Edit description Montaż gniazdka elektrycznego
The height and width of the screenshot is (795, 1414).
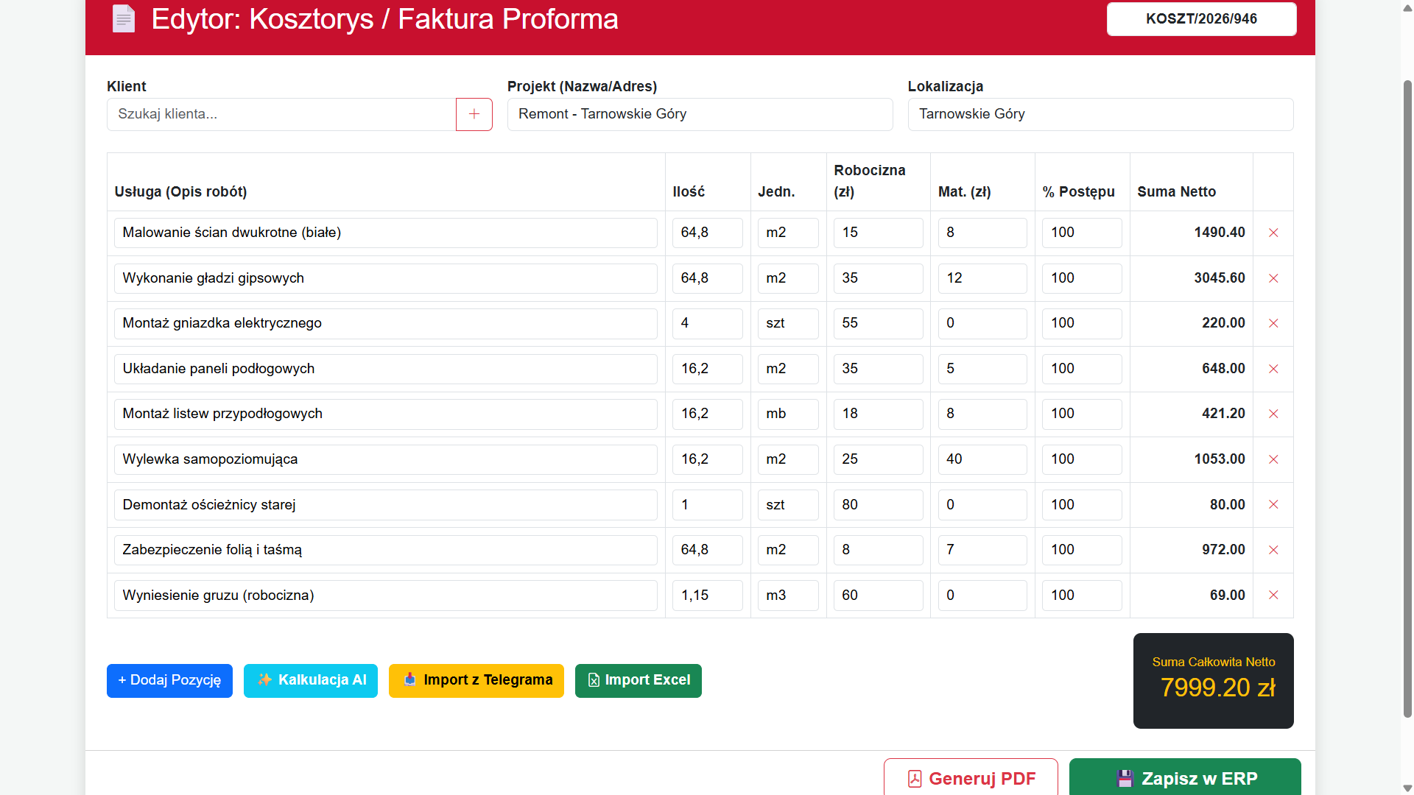tap(386, 323)
